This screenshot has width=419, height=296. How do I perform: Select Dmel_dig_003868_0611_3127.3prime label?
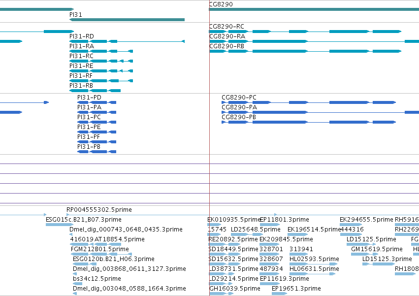[x=129, y=269]
